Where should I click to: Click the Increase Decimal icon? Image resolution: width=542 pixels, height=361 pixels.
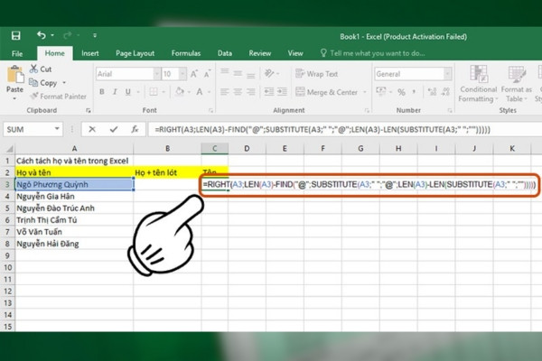tap(432, 91)
